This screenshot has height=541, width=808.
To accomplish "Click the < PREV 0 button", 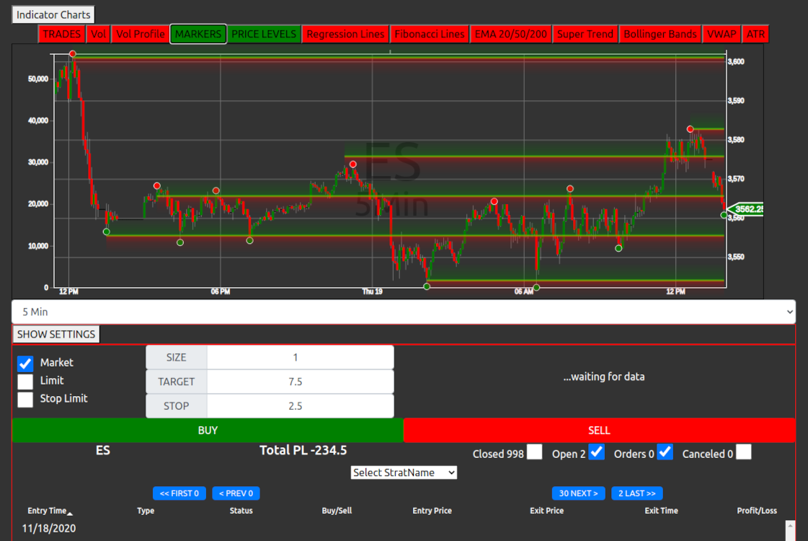I will 236,493.
